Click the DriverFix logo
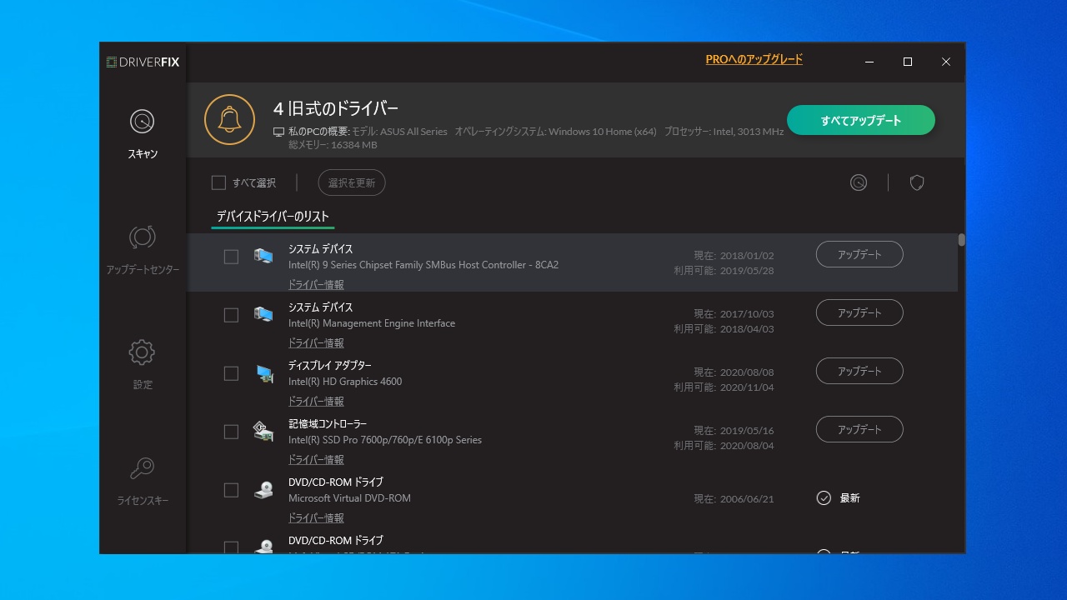Image resolution: width=1067 pixels, height=600 pixels. pos(143,62)
